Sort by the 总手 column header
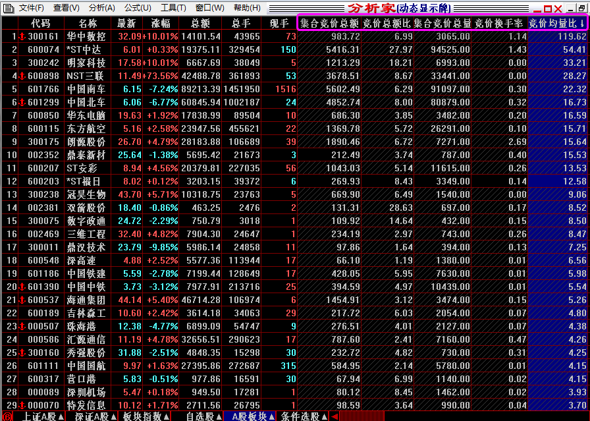Screen dimensions: 590x421 click(241, 23)
